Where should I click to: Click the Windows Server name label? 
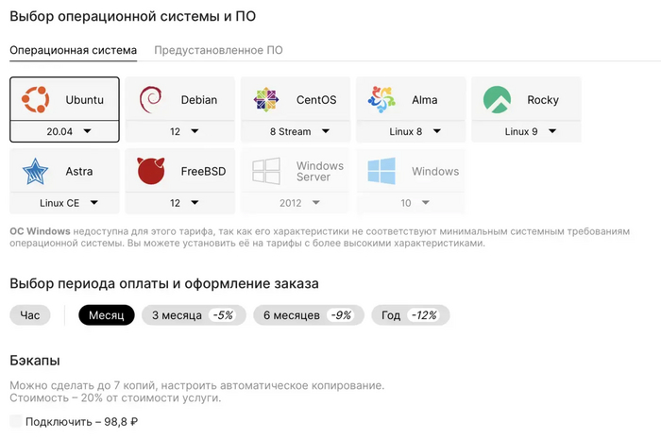pos(320,172)
